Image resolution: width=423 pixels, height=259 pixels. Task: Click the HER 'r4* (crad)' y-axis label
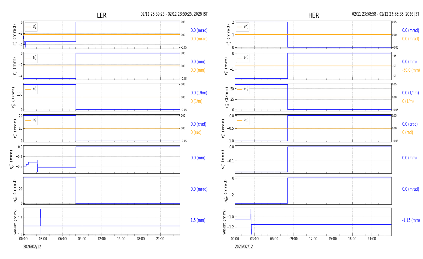click(224, 128)
